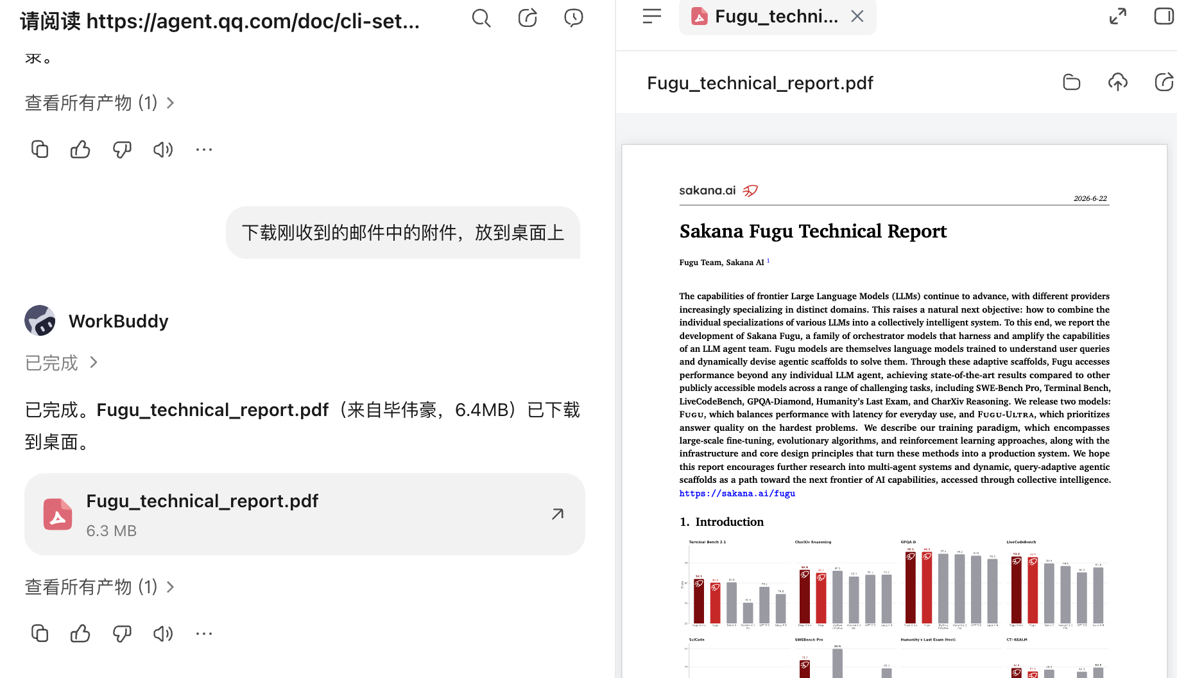Click the Fugu_technical_report.pdf filename in preview header
This screenshot has height=678, width=1177.
tap(760, 83)
